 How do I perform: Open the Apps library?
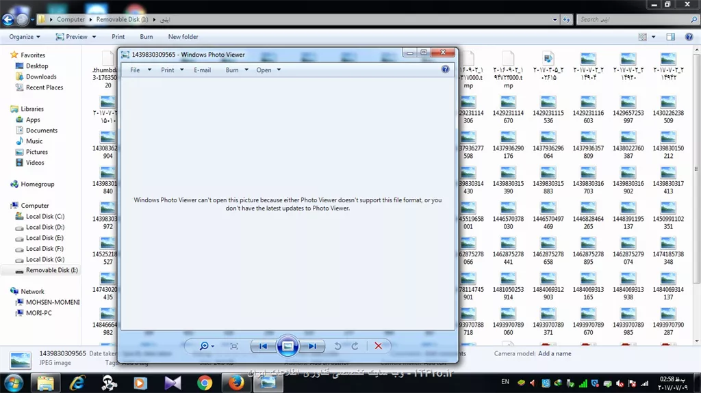[33, 120]
